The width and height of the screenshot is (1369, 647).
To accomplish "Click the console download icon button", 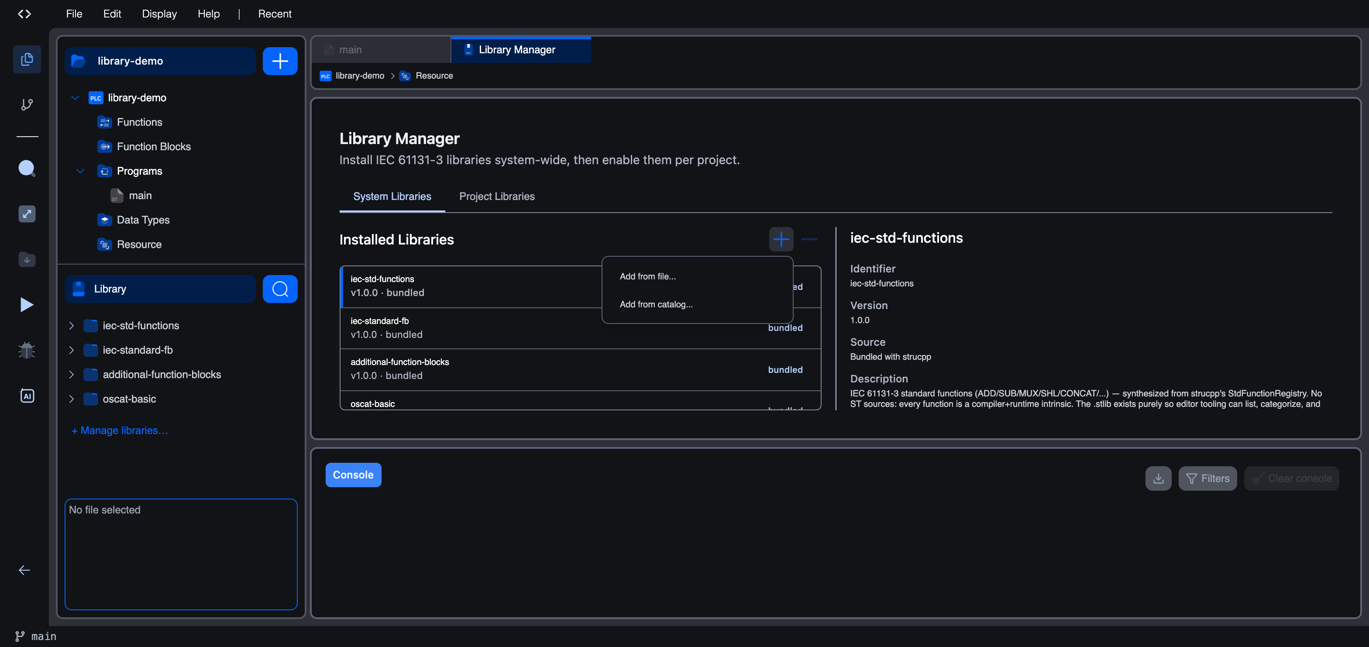I will 1159,478.
